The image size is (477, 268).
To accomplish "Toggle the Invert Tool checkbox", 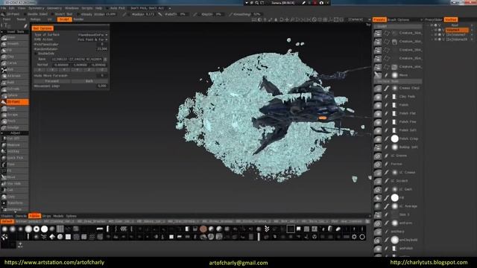I will [53, 14].
